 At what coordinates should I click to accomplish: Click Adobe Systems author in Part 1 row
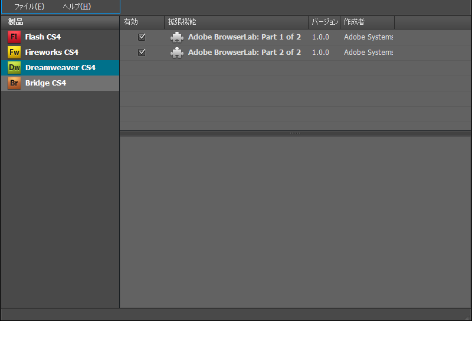(368, 37)
